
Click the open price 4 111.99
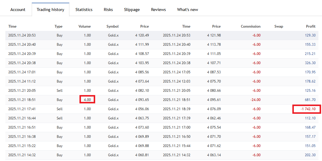coord(142,45)
